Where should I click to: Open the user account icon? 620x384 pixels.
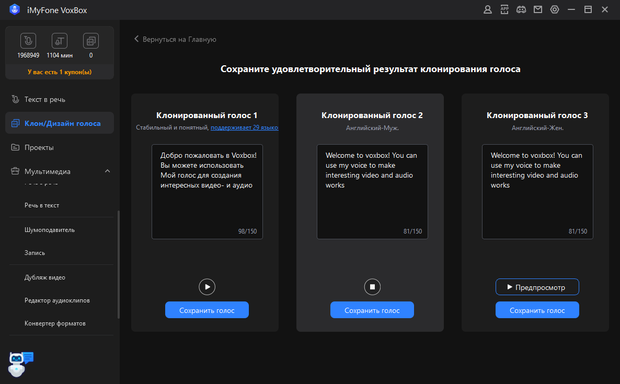(488, 9)
